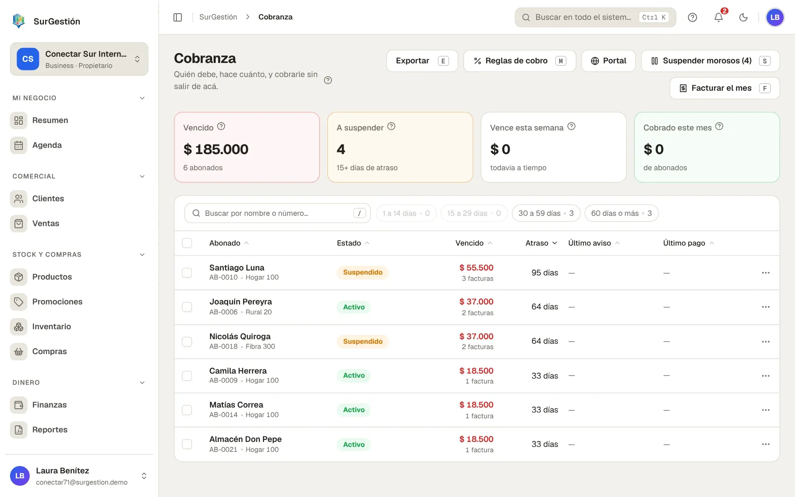
Task: Open row actions for Santiago Luna
Action: tap(766, 273)
